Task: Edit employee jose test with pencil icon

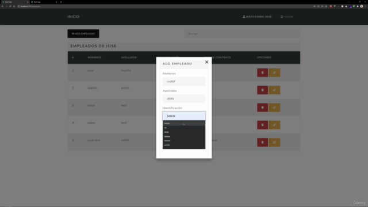Action: tap(274, 142)
